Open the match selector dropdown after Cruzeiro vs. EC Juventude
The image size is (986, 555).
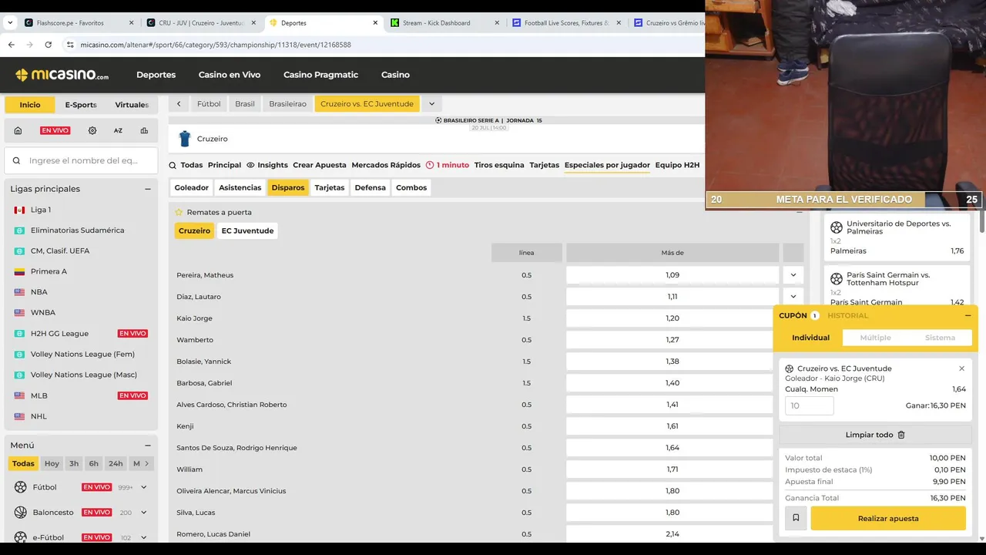(431, 103)
